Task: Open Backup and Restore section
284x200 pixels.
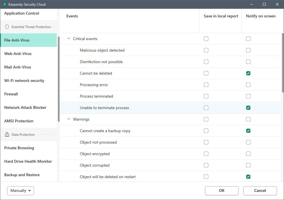Action: click(29, 175)
